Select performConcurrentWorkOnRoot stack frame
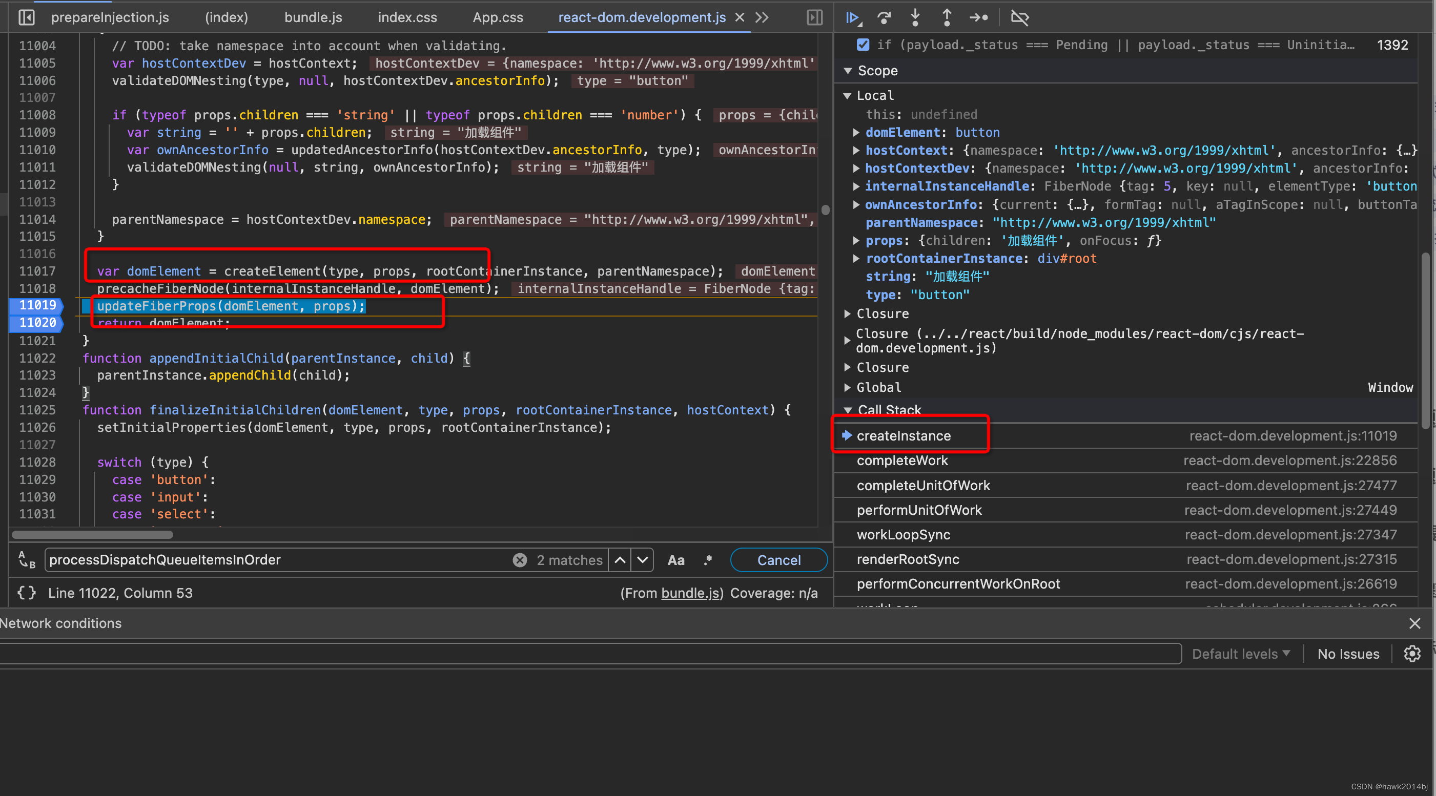Image resolution: width=1436 pixels, height=796 pixels. pyautogui.click(x=1125, y=584)
